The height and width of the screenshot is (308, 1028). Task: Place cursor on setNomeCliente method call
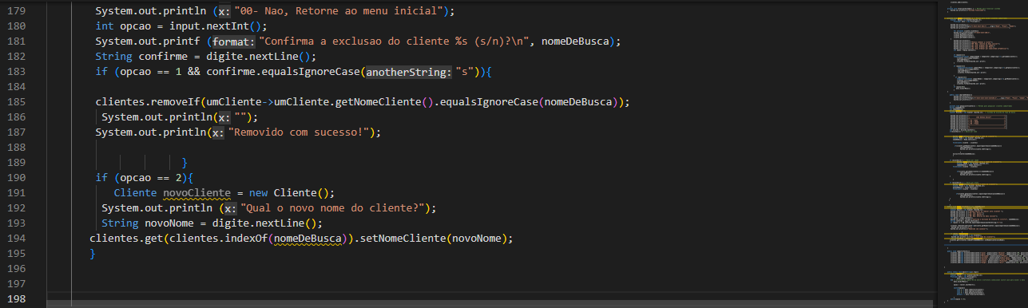pyautogui.click(x=403, y=239)
